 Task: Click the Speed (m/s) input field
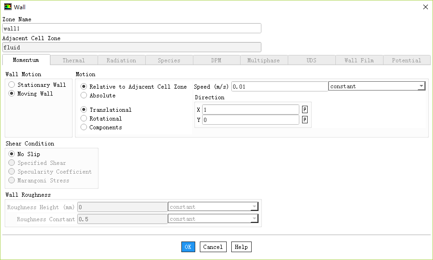tap(279, 87)
